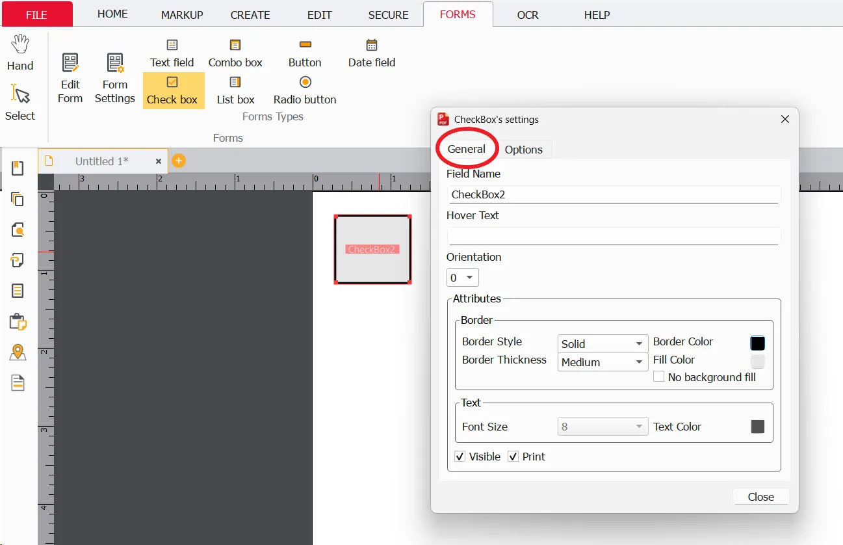Insert a List box
Screen dimensions: 843x545
pos(235,90)
